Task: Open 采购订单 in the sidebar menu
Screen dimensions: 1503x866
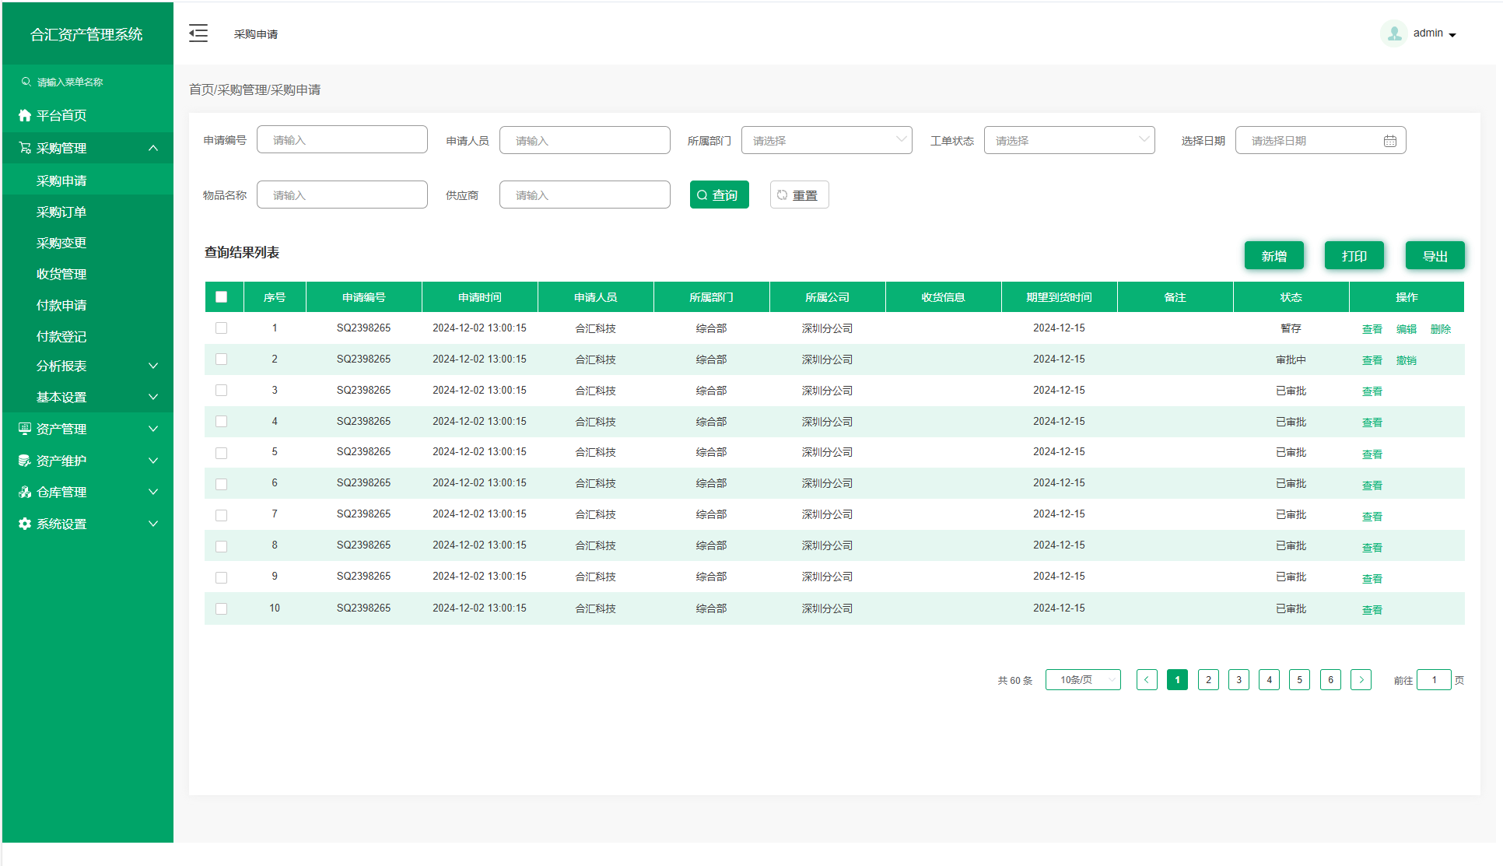Action: point(61,212)
